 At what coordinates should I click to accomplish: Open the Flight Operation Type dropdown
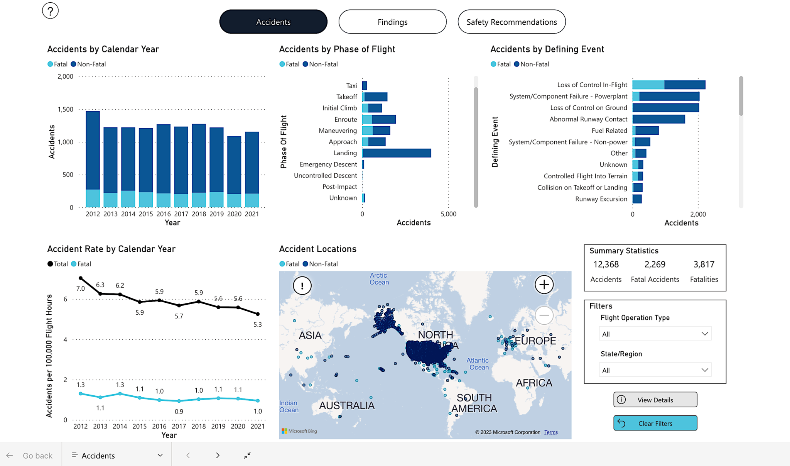click(x=655, y=334)
